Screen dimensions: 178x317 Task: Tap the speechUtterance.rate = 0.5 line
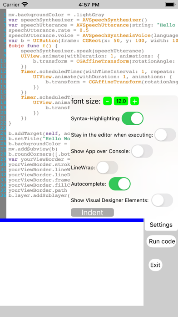49,31
